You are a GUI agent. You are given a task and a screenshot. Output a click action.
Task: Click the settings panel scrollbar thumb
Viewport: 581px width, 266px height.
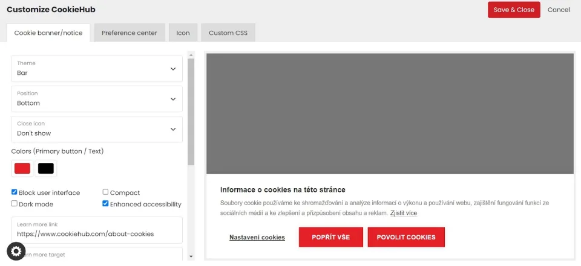tap(191, 112)
